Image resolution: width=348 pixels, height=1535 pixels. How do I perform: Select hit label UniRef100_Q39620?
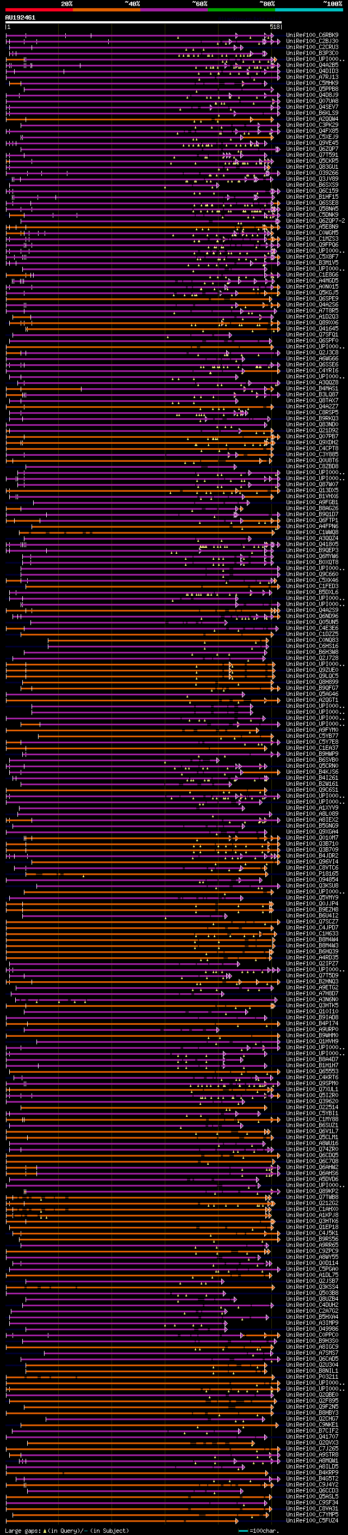click(312, 1101)
